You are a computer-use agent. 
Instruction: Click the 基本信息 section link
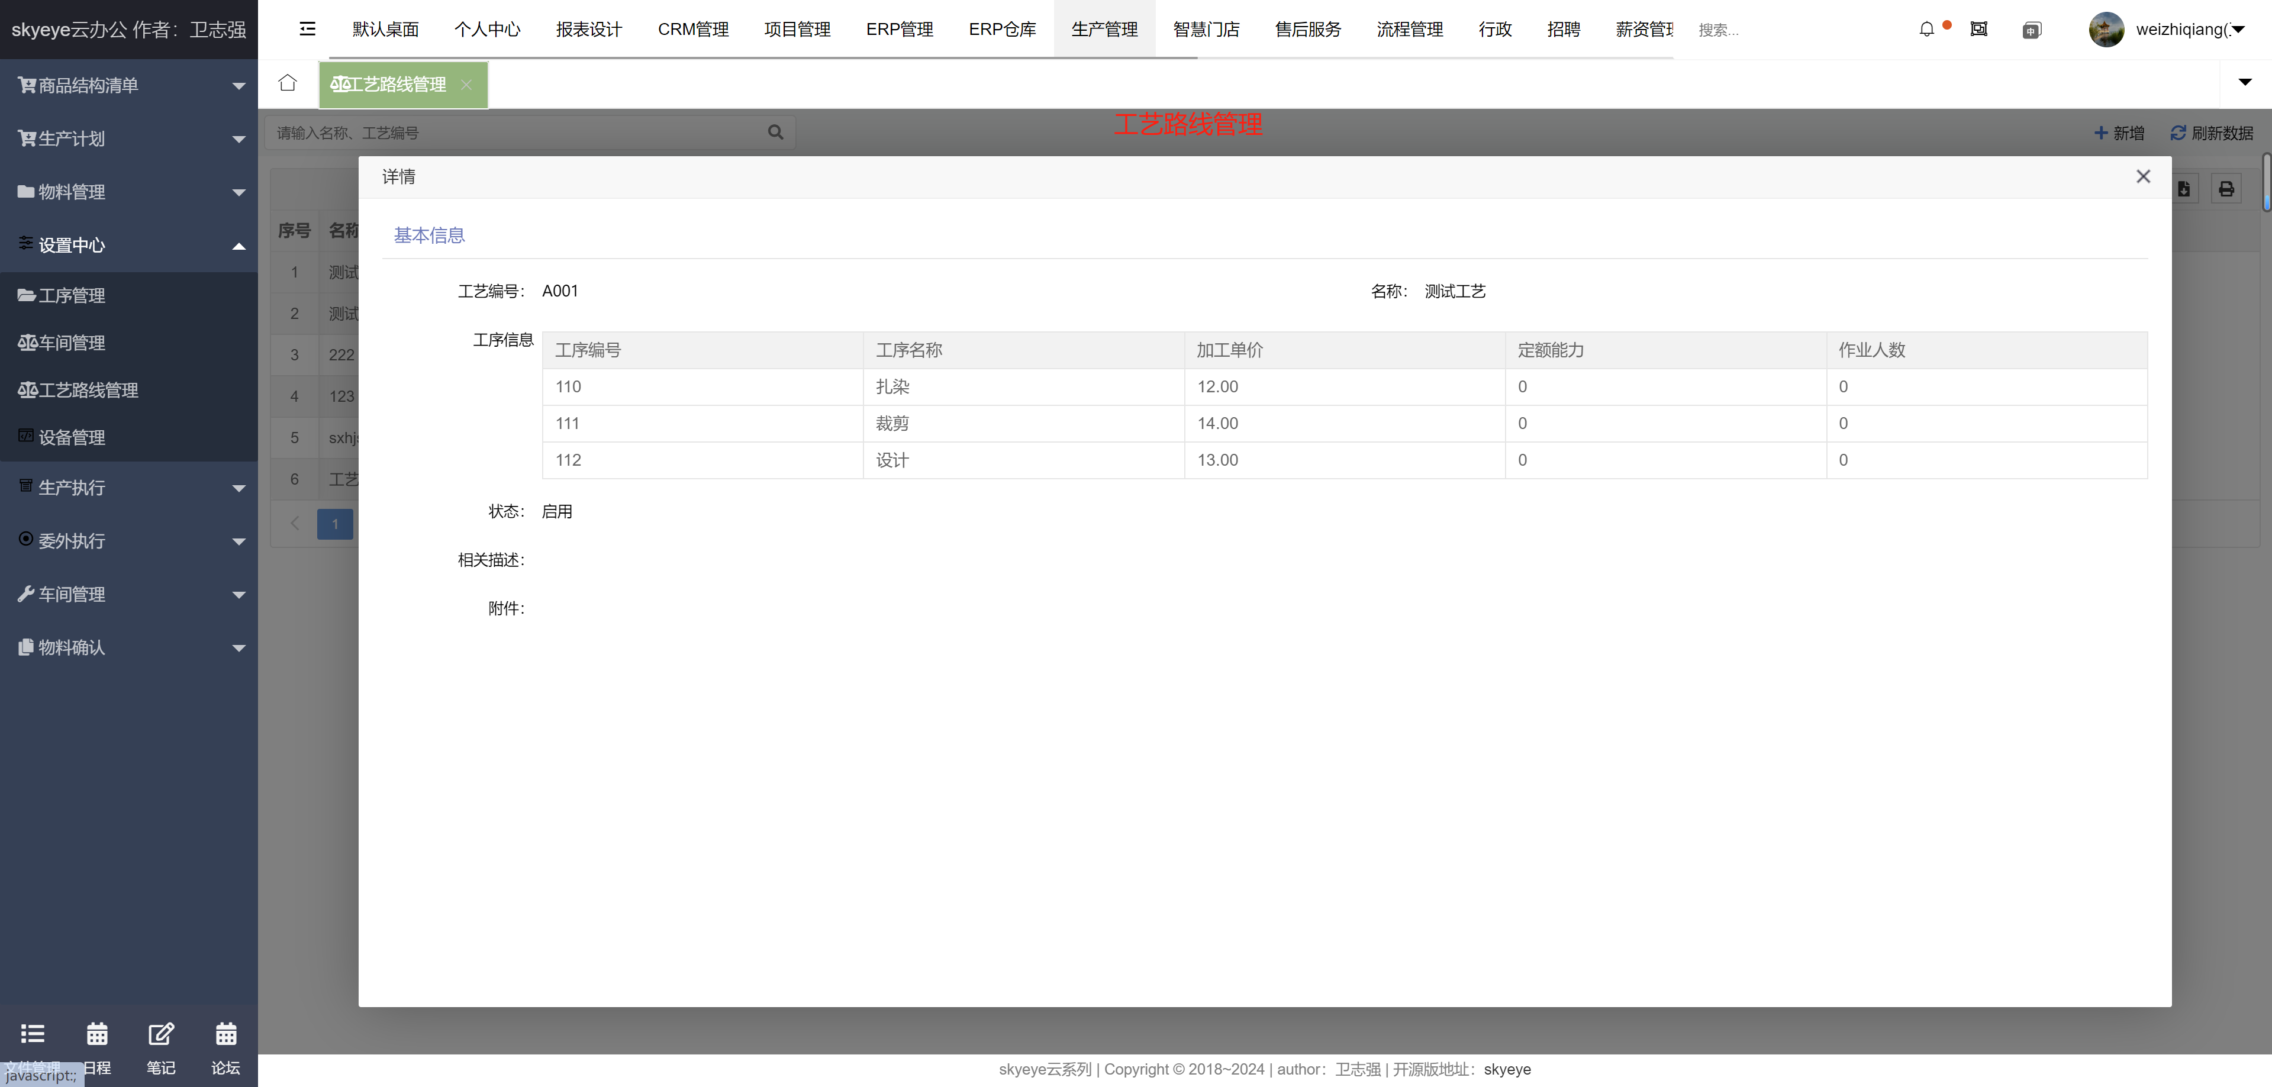coord(430,235)
